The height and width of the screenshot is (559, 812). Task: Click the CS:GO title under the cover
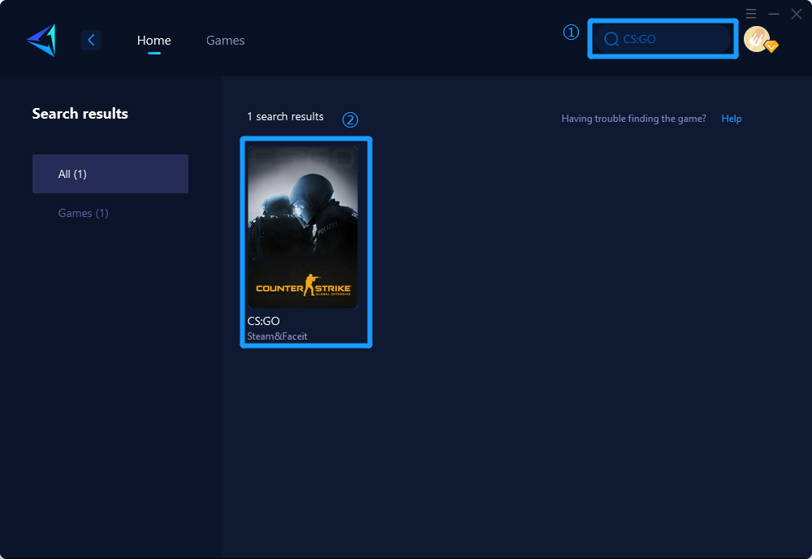click(264, 321)
